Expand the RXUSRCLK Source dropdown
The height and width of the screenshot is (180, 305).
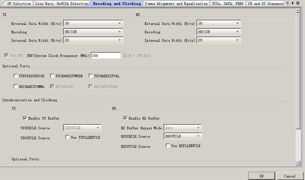click(183, 136)
